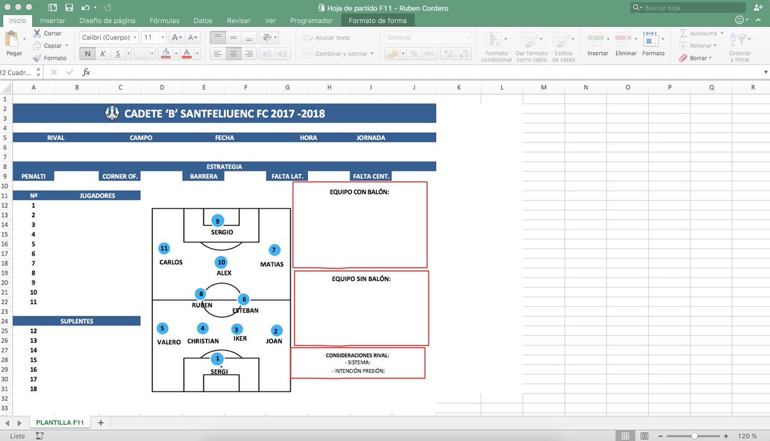Click the fill color paint bucket icon
This screenshot has height=441, width=770.
tap(166, 53)
